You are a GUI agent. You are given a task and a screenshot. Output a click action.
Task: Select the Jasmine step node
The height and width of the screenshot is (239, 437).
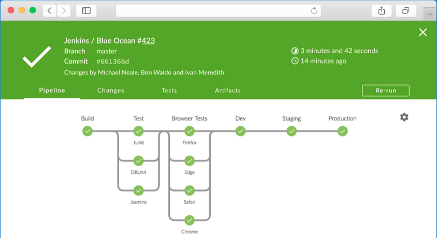coord(139,190)
